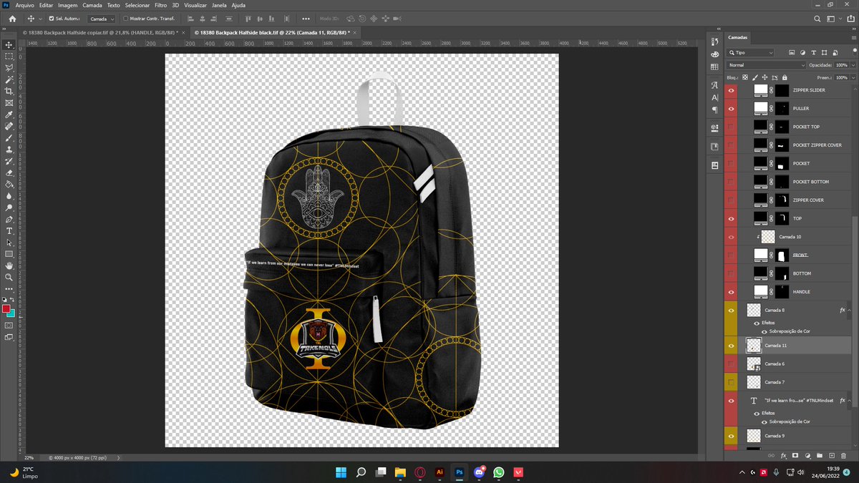The image size is (859, 483).
Task: Hide the Camada 8 layer
Action: coord(731,310)
